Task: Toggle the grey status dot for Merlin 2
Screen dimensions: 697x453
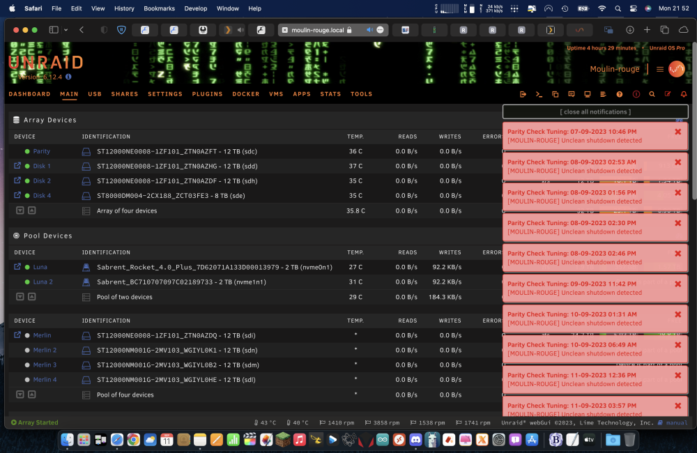Action: [27, 351]
